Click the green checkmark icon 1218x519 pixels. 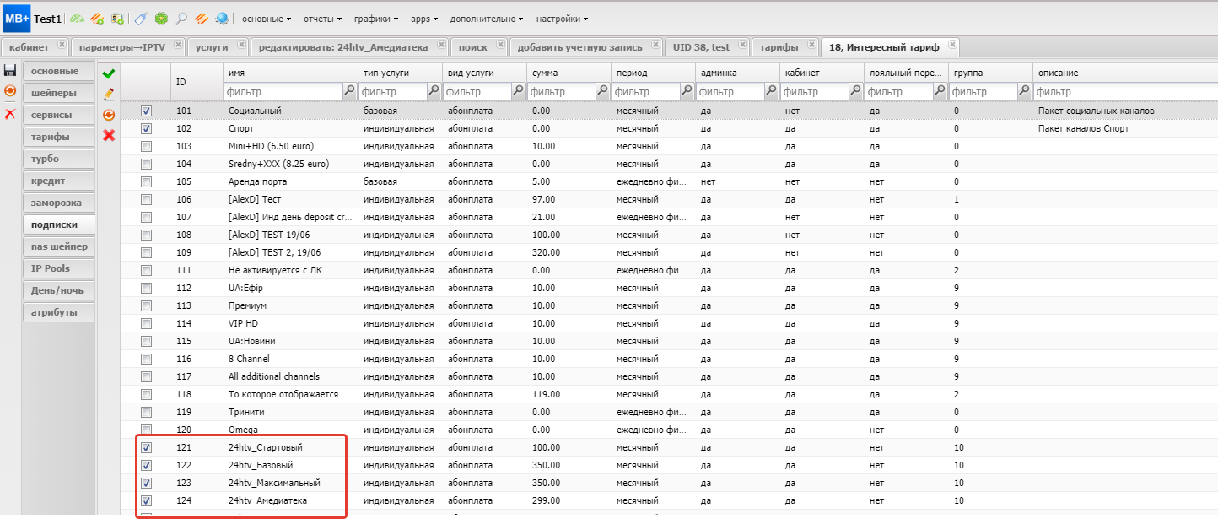click(109, 75)
